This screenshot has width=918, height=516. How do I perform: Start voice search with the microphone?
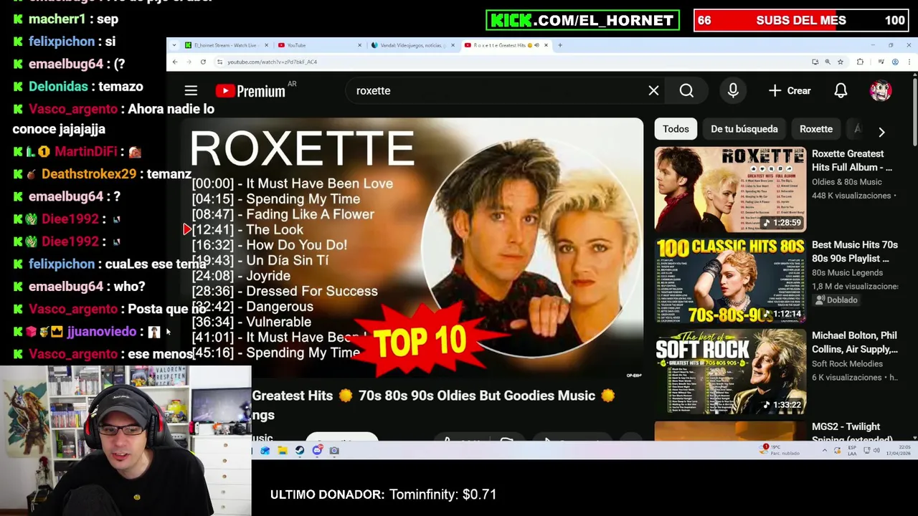pos(733,91)
